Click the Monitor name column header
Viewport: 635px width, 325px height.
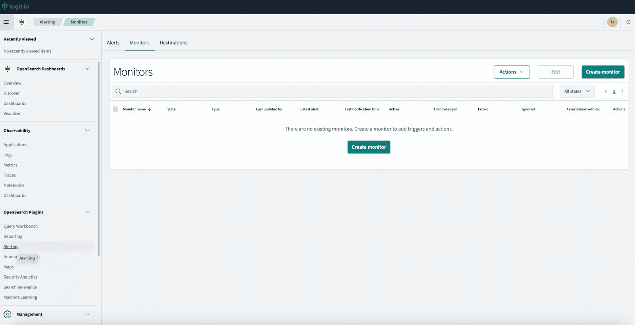pos(135,109)
